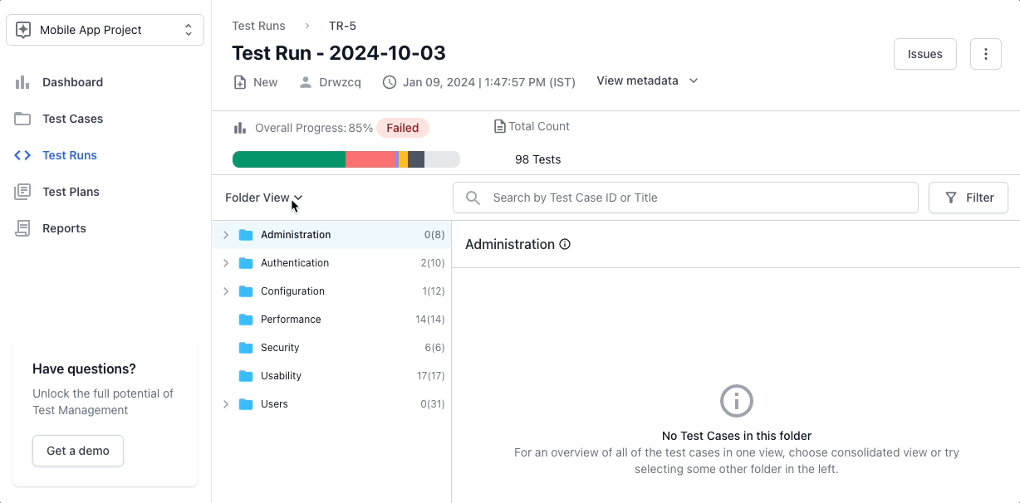Open the three-dot more options menu

click(x=985, y=54)
